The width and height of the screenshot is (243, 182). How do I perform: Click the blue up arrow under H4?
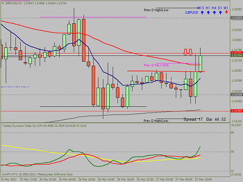pyautogui.click(x=214, y=13)
